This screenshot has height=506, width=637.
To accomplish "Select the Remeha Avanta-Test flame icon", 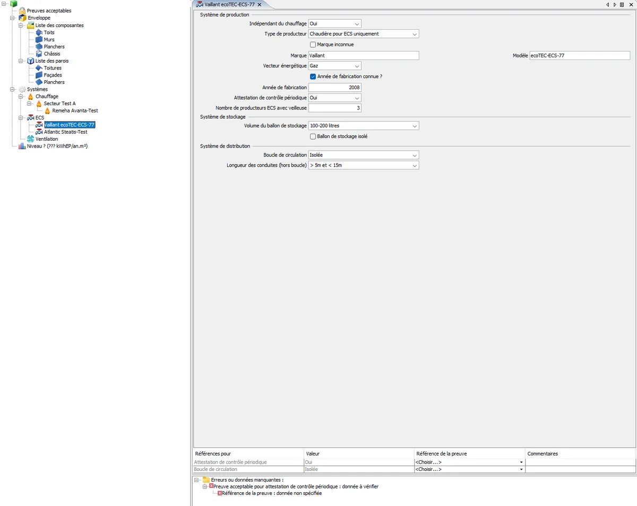I will pos(47,111).
